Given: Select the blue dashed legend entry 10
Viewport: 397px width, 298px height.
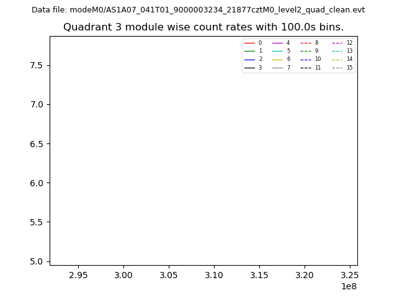Looking at the screenshot, I should [311, 59].
